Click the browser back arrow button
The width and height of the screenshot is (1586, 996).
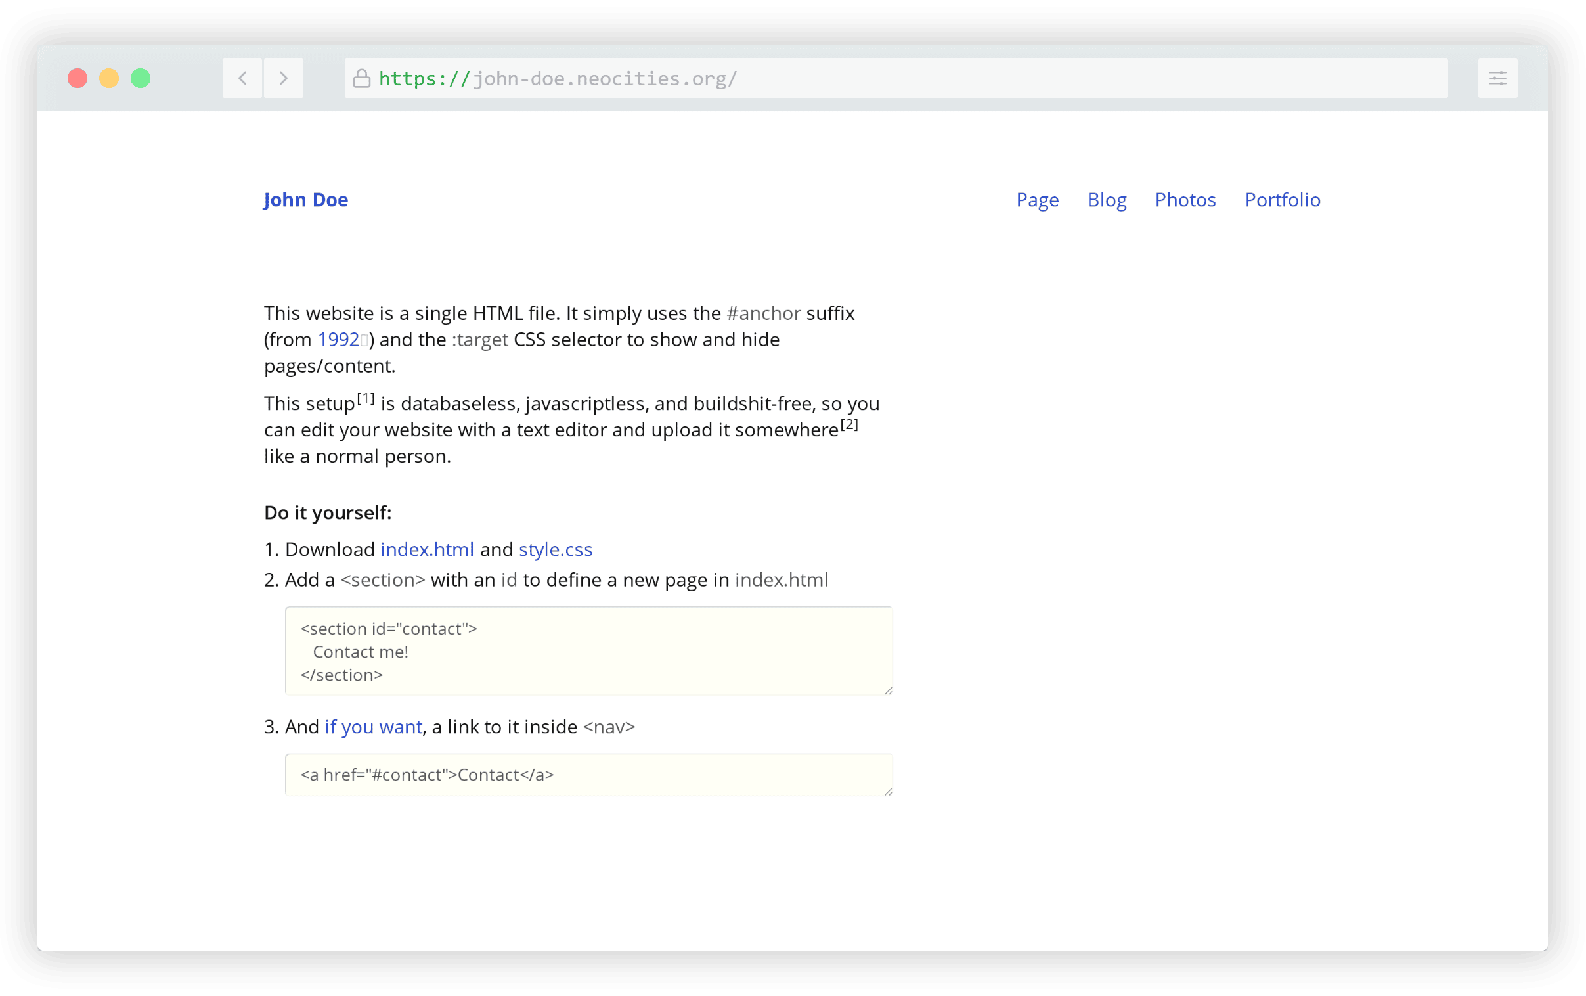pyautogui.click(x=242, y=78)
